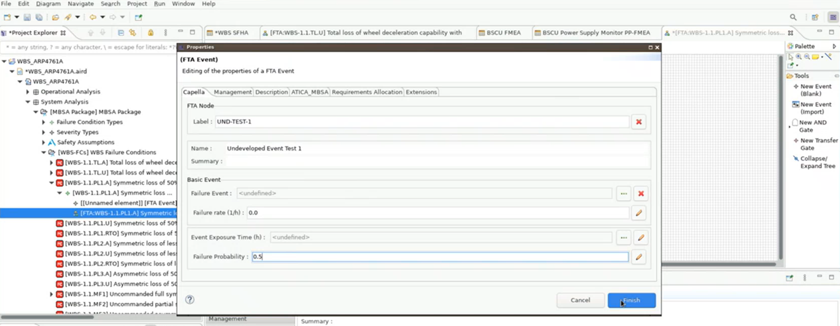The image size is (840, 326).
Task: Toggle Link with Editor in Project Explorer
Action: click(x=132, y=33)
